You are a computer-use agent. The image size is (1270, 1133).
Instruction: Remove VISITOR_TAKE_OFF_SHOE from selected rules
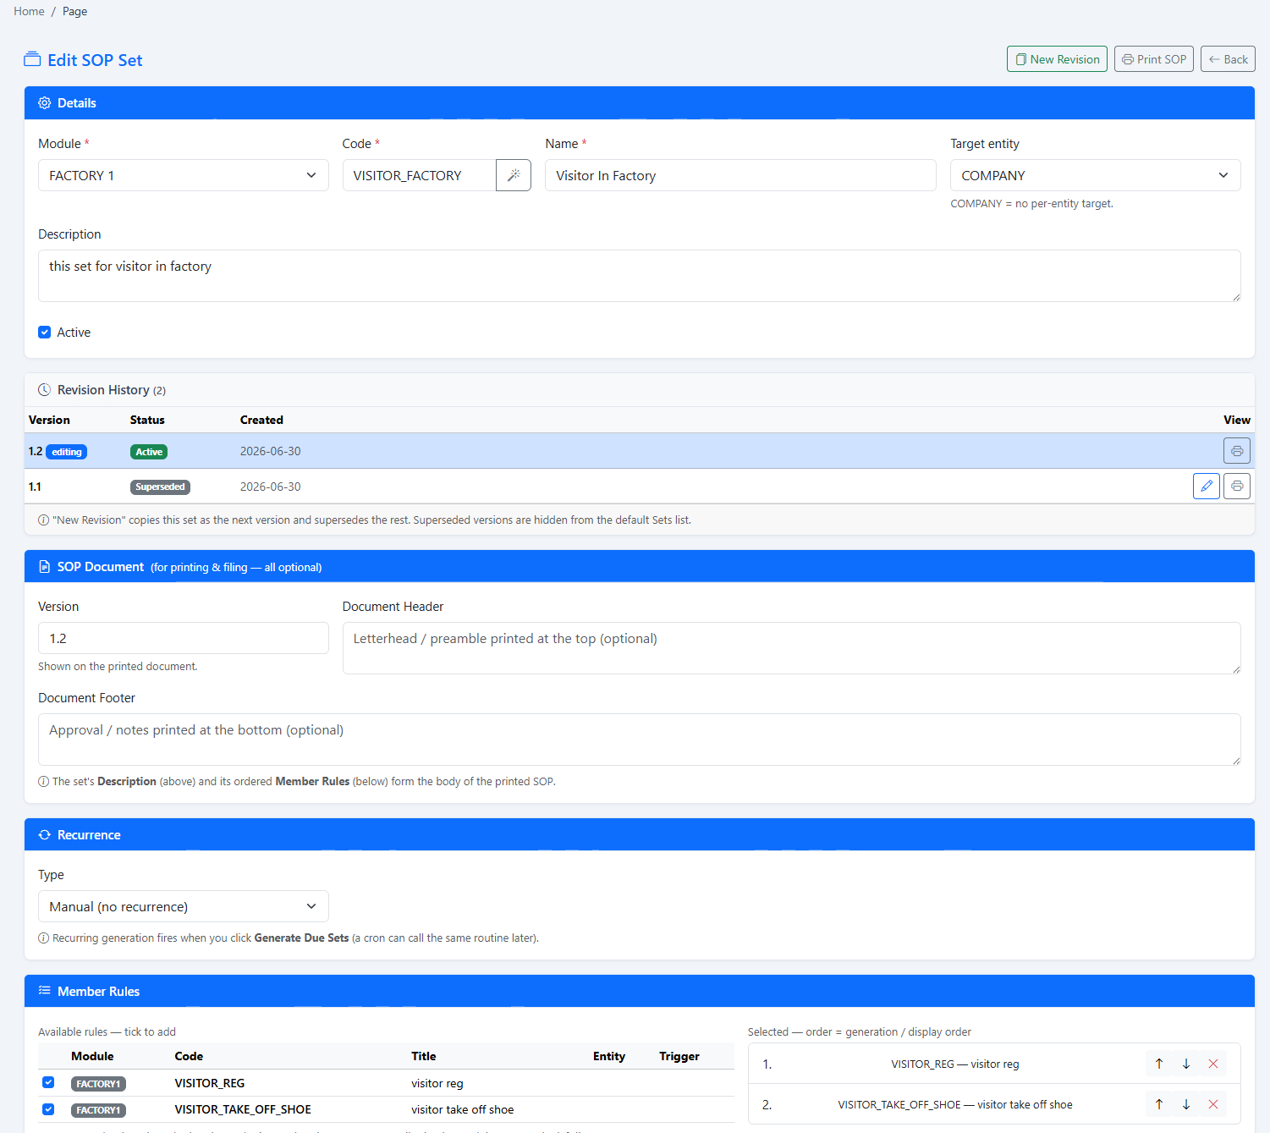tap(1213, 1104)
